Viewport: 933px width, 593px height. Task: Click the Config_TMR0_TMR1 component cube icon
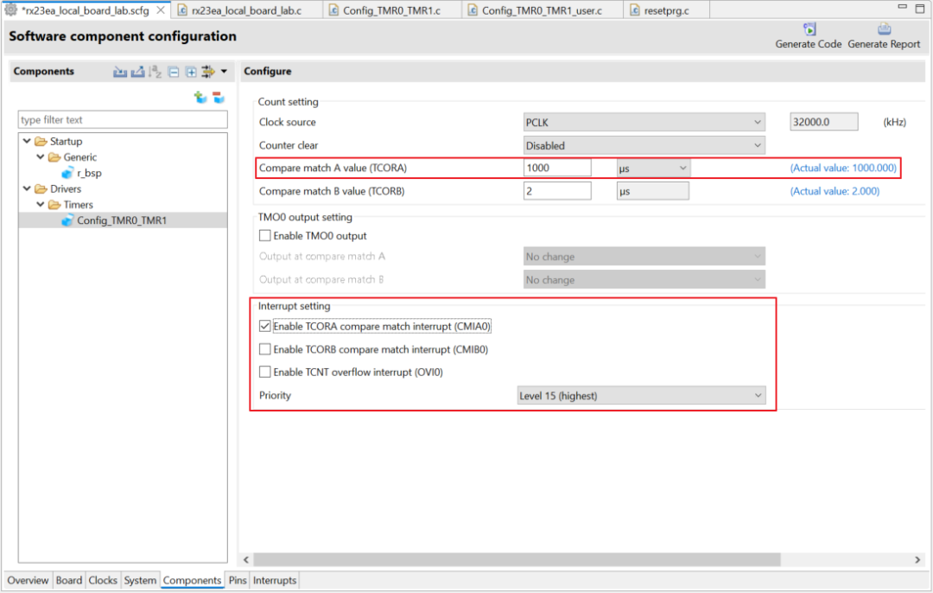pos(67,221)
